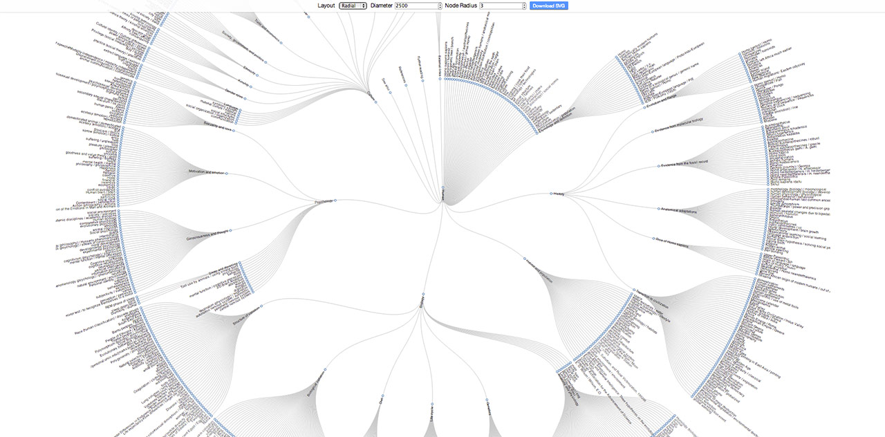The width and height of the screenshot is (885, 437).
Task: Select the central Human root node
Action: [442, 188]
